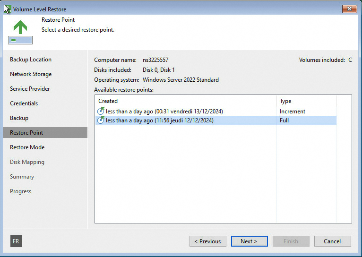Click the Veeam icon in the title bar

pos(7,9)
